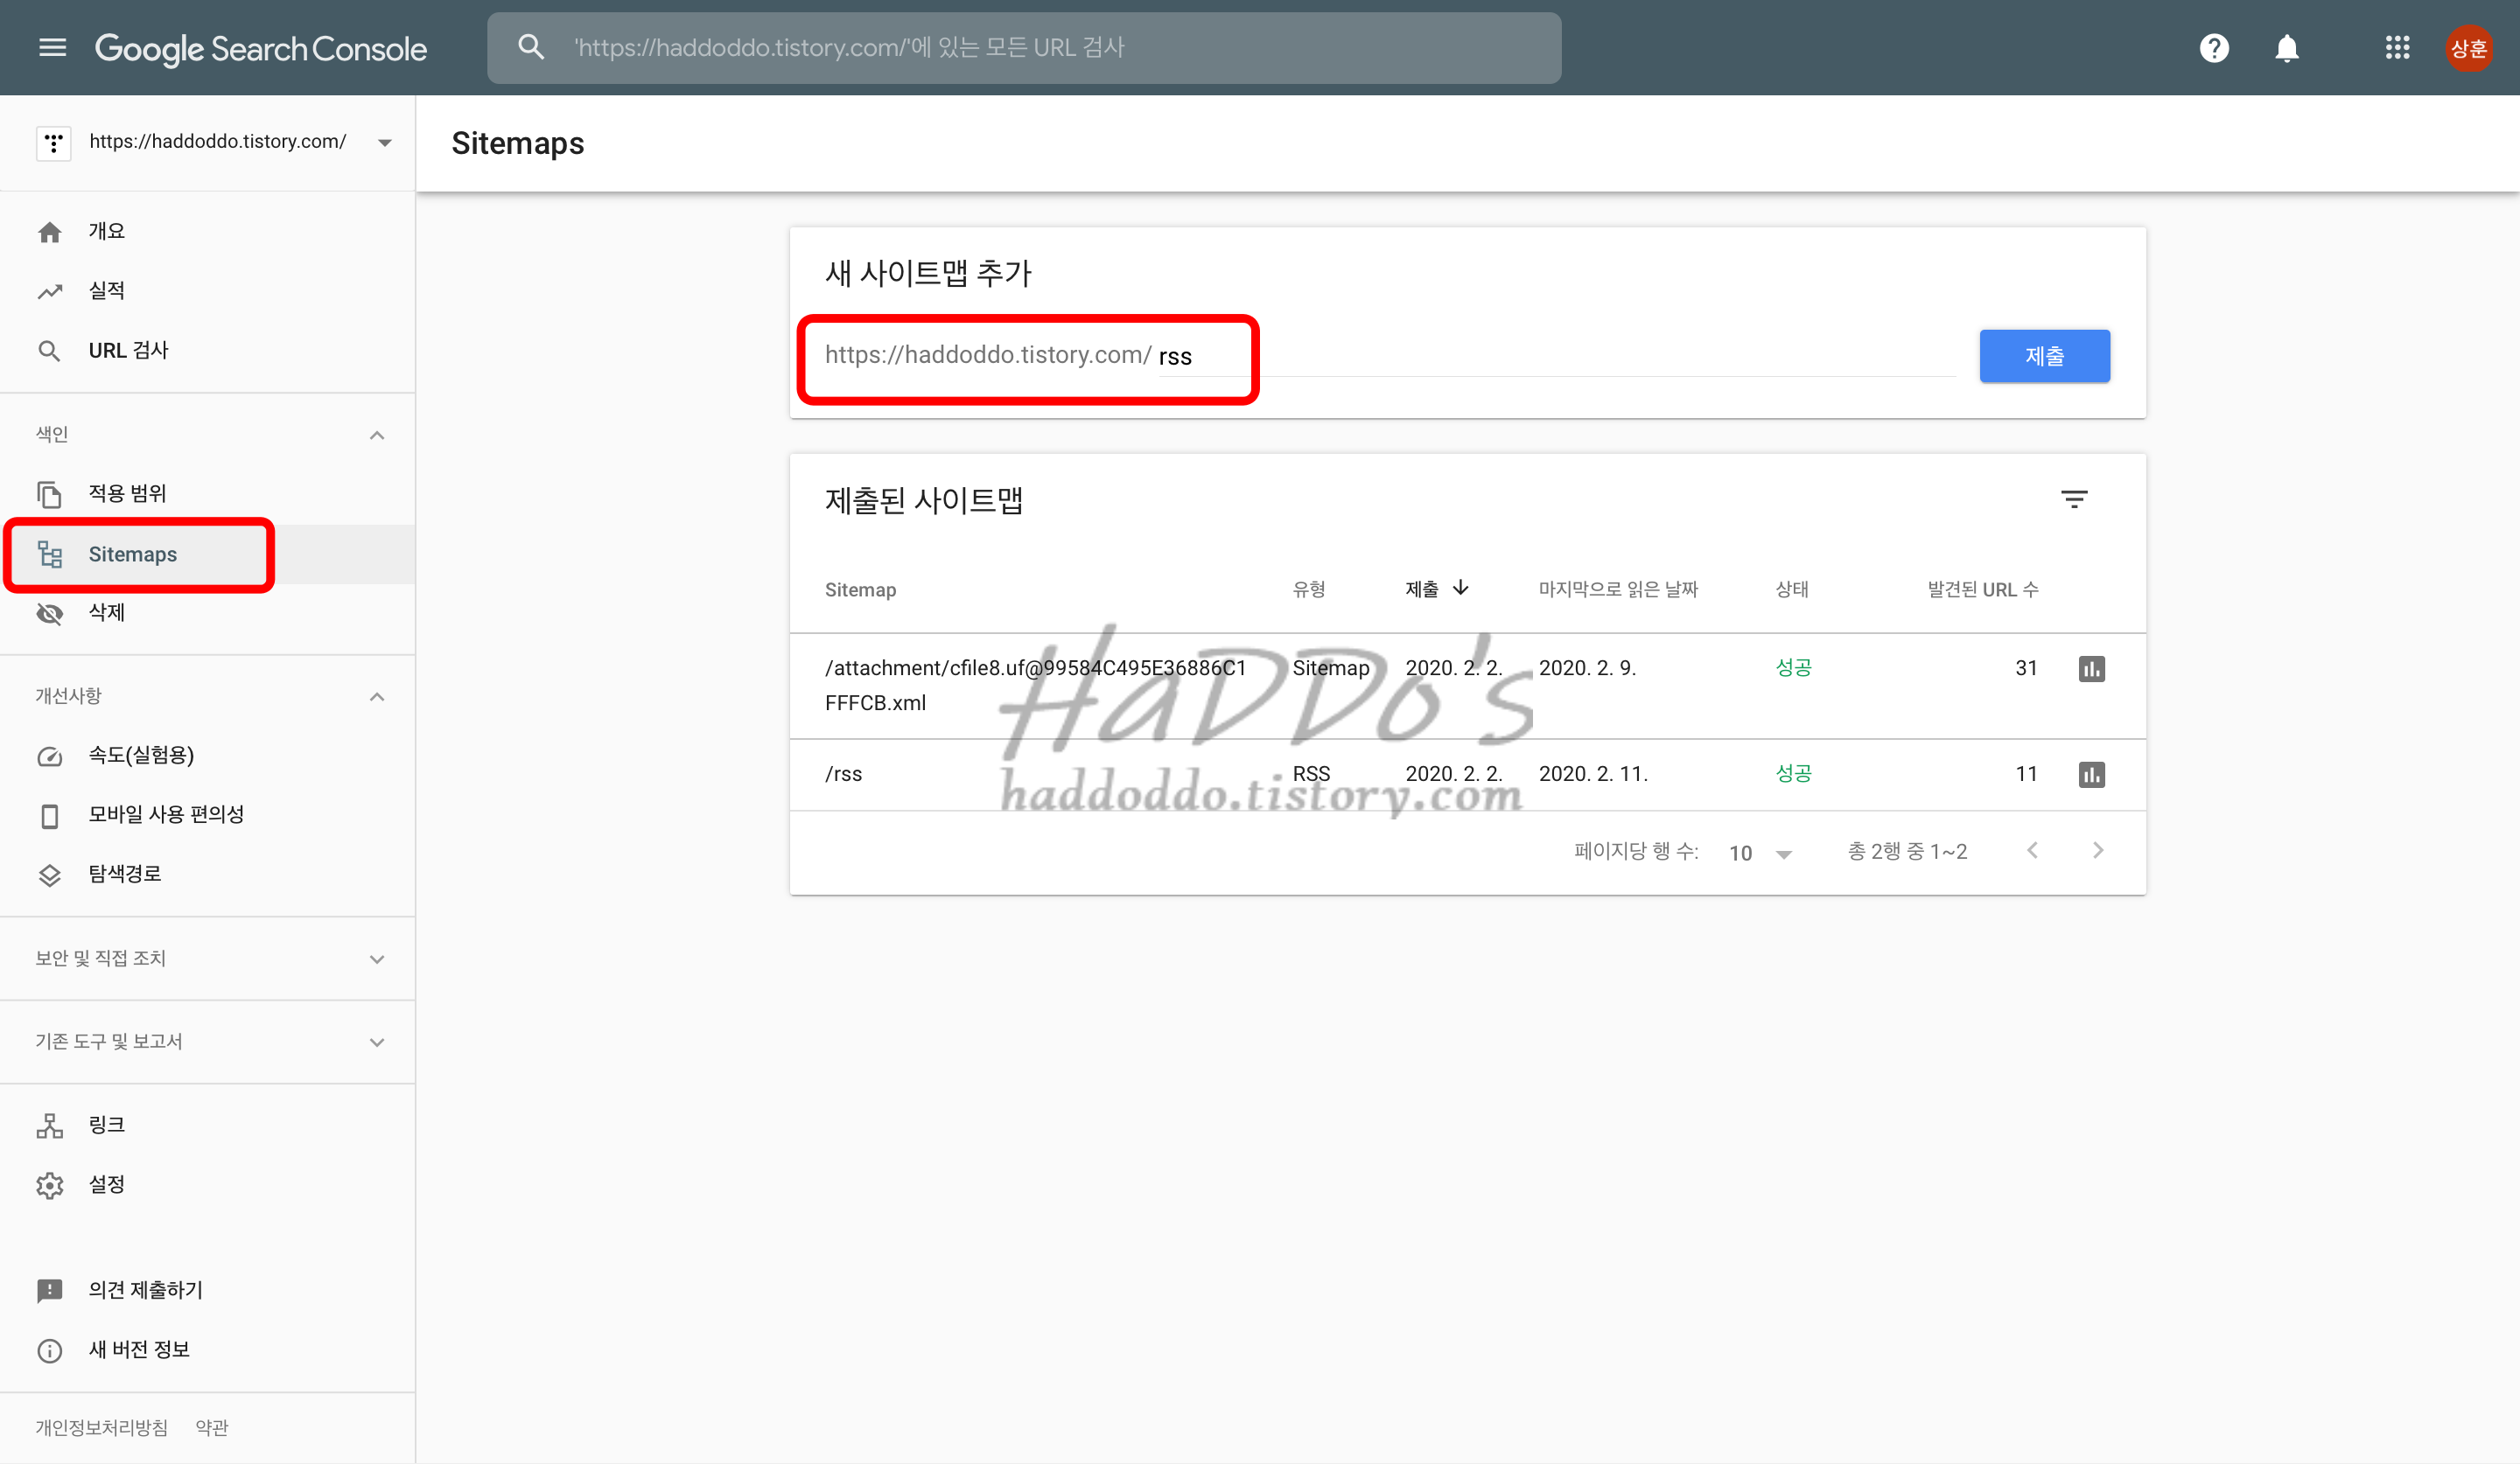Open the Google apps grid icon
Screen dimensions: 2520x1464
2397,47
